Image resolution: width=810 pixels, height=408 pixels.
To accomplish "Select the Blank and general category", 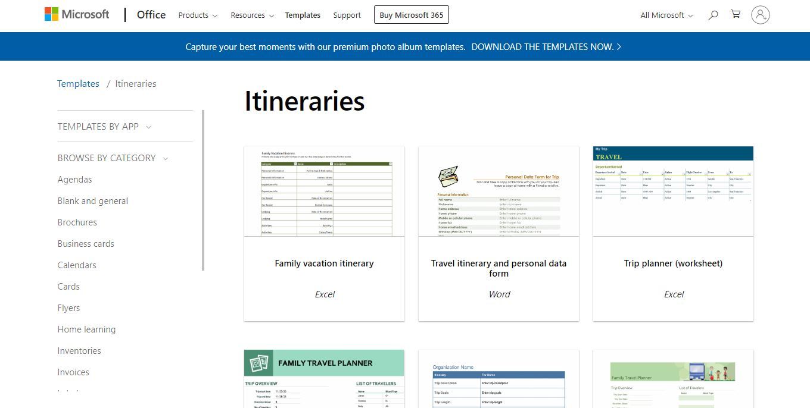I will (93, 201).
